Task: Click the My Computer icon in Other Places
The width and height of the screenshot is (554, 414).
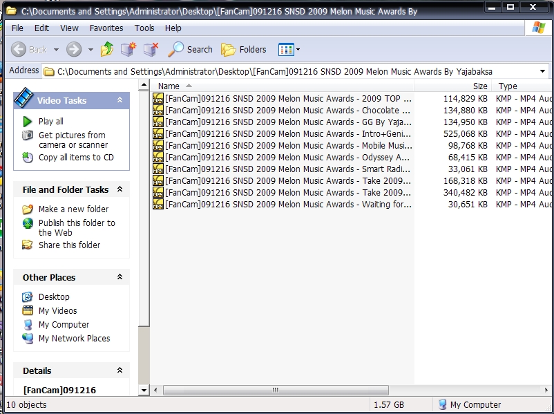Action: point(28,324)
